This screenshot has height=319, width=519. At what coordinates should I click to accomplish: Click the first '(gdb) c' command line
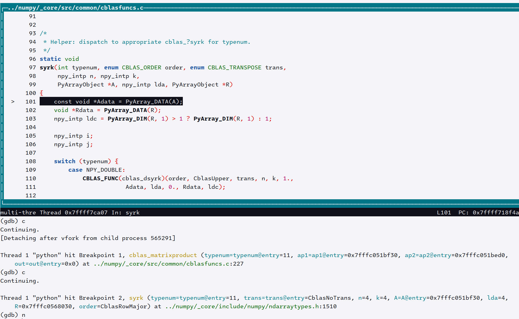(13, 221)
